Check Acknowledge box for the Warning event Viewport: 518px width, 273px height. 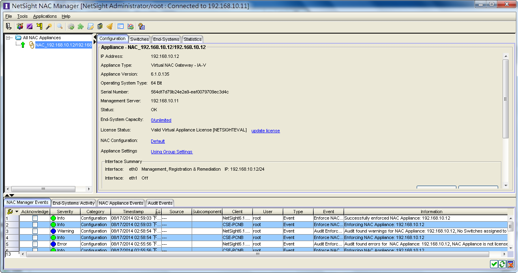tap(35, 231)
